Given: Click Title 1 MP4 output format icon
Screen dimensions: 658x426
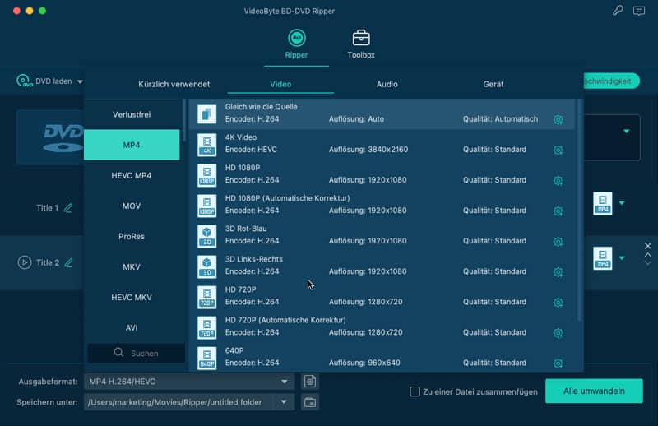Looking at the screenshot, I should click(603, 204).
